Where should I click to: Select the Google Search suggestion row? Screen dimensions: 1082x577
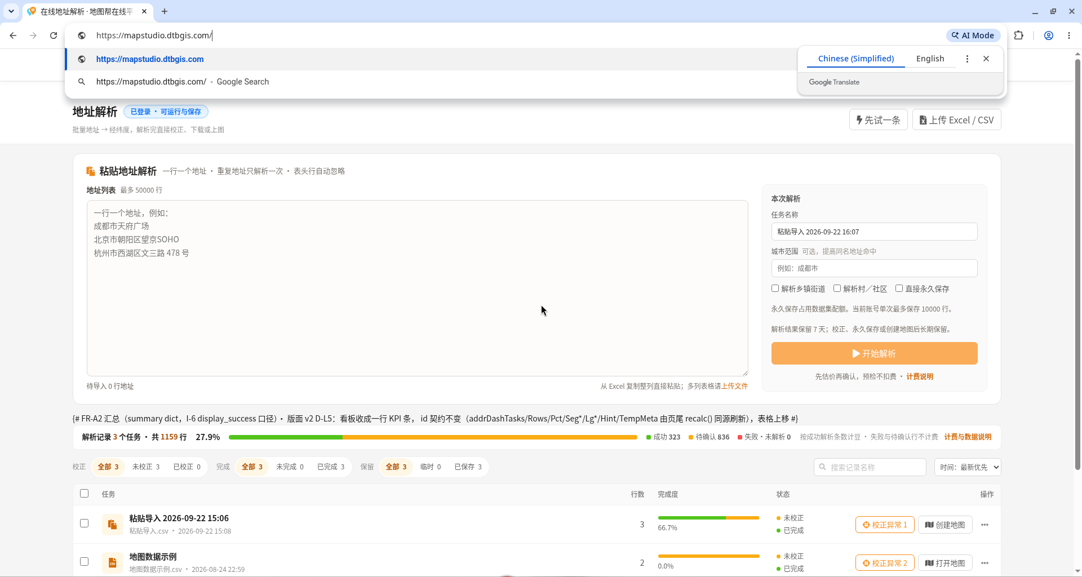431,82
